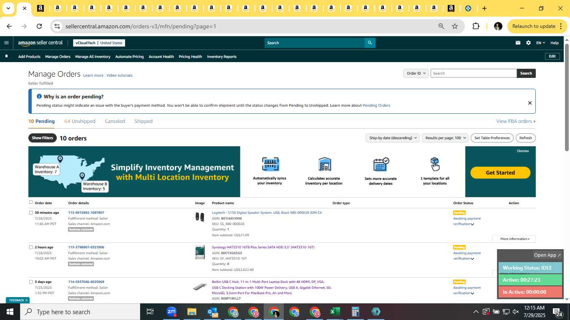Viewport: 570px width, 320px height.
Task: Open the tab search dropdown arrow
Action: click(8, 8)
